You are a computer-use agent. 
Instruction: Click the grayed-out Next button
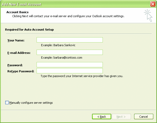click(121, 117)
